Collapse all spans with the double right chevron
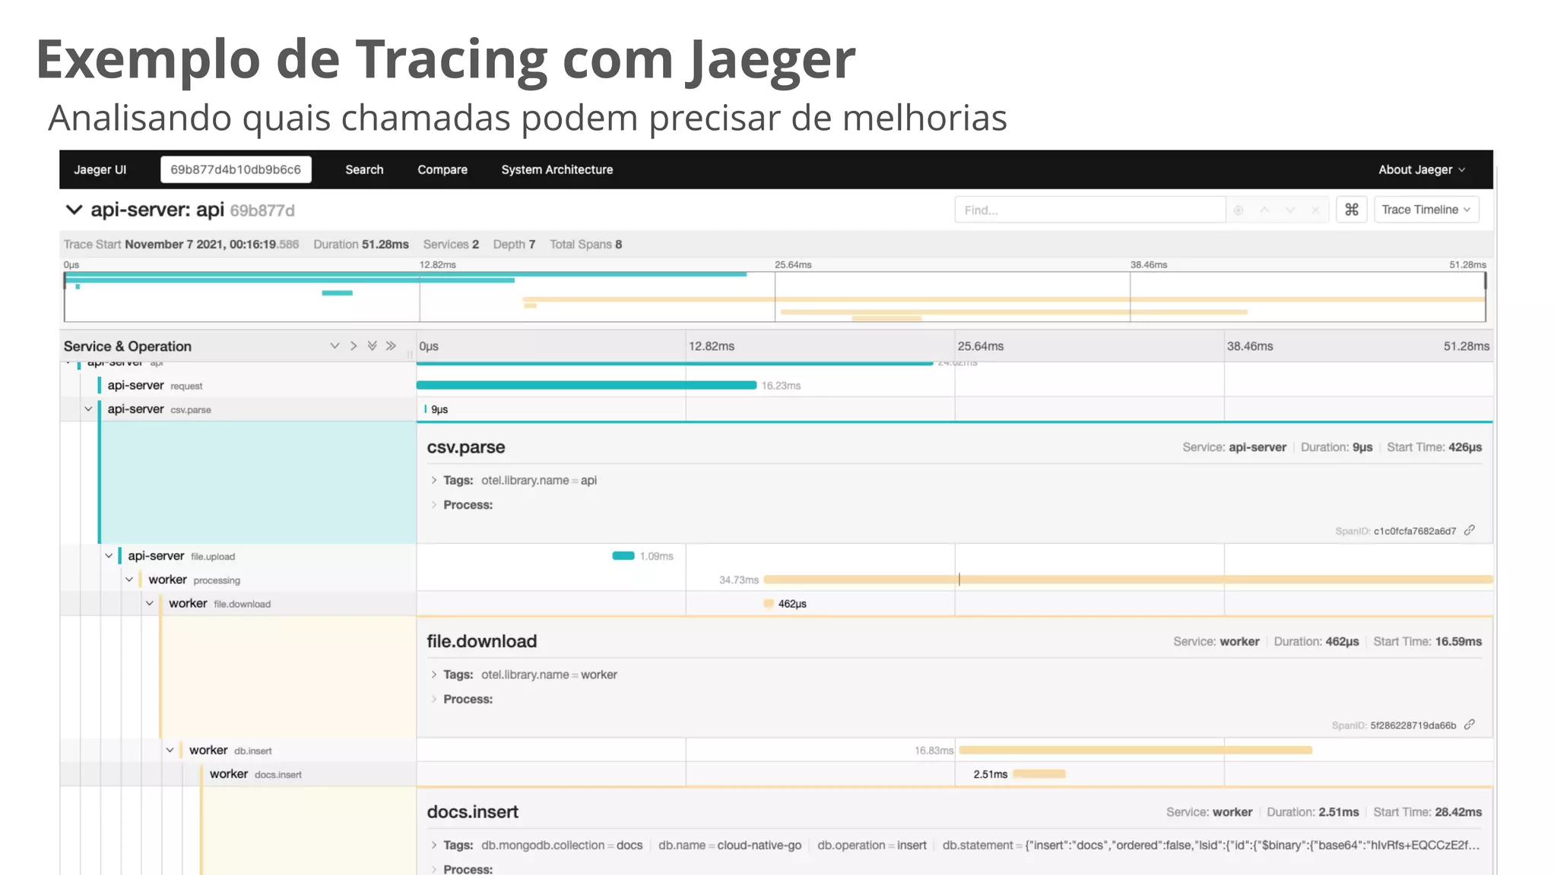 point(391,346)
